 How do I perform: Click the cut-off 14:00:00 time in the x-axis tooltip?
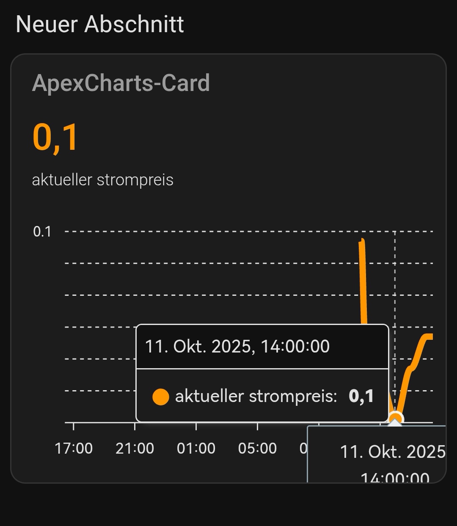click(395, 478)
